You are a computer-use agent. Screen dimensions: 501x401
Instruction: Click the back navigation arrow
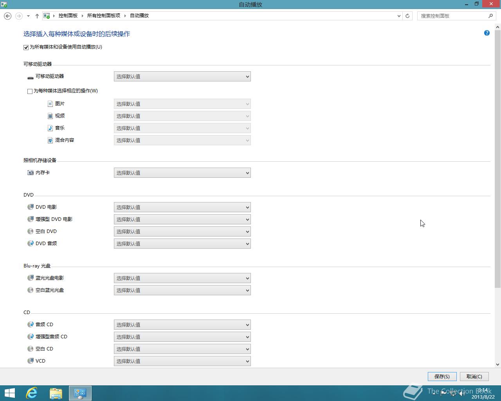click(7, 16)
